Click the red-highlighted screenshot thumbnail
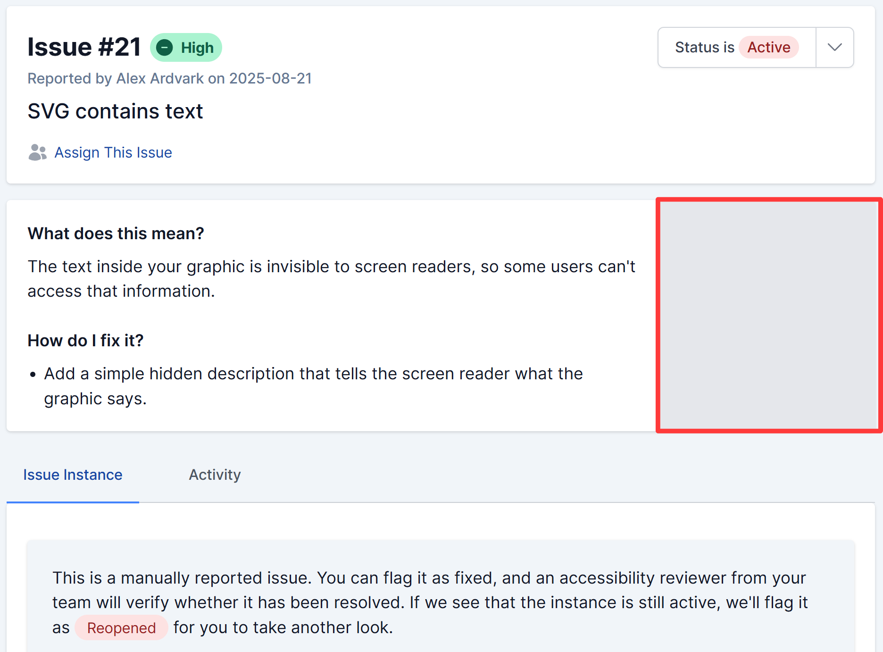The height and width of the screenshot is (652, 883). (769, 316)
